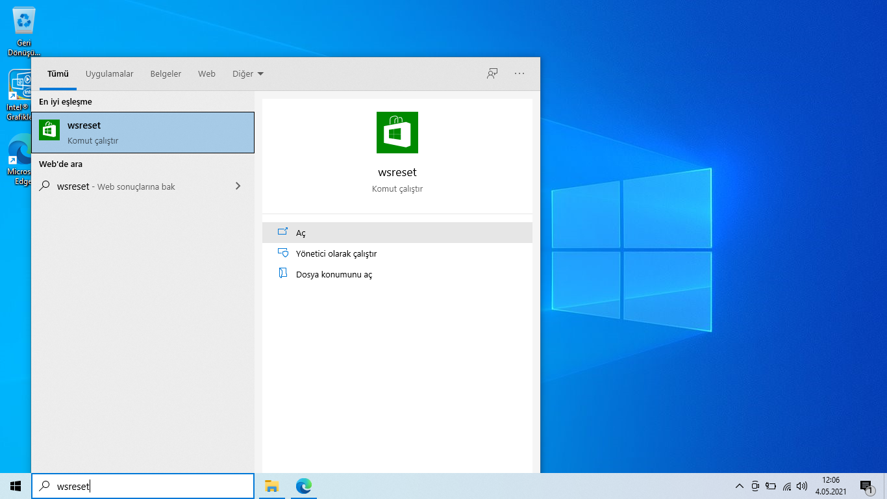This screenshot has width=887, height=499.
Task: Select Dosya konumunu aç option
Action: click(334, 274)
